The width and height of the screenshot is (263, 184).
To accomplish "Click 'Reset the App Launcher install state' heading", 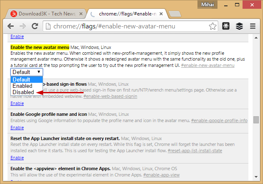I will (65, 138).
